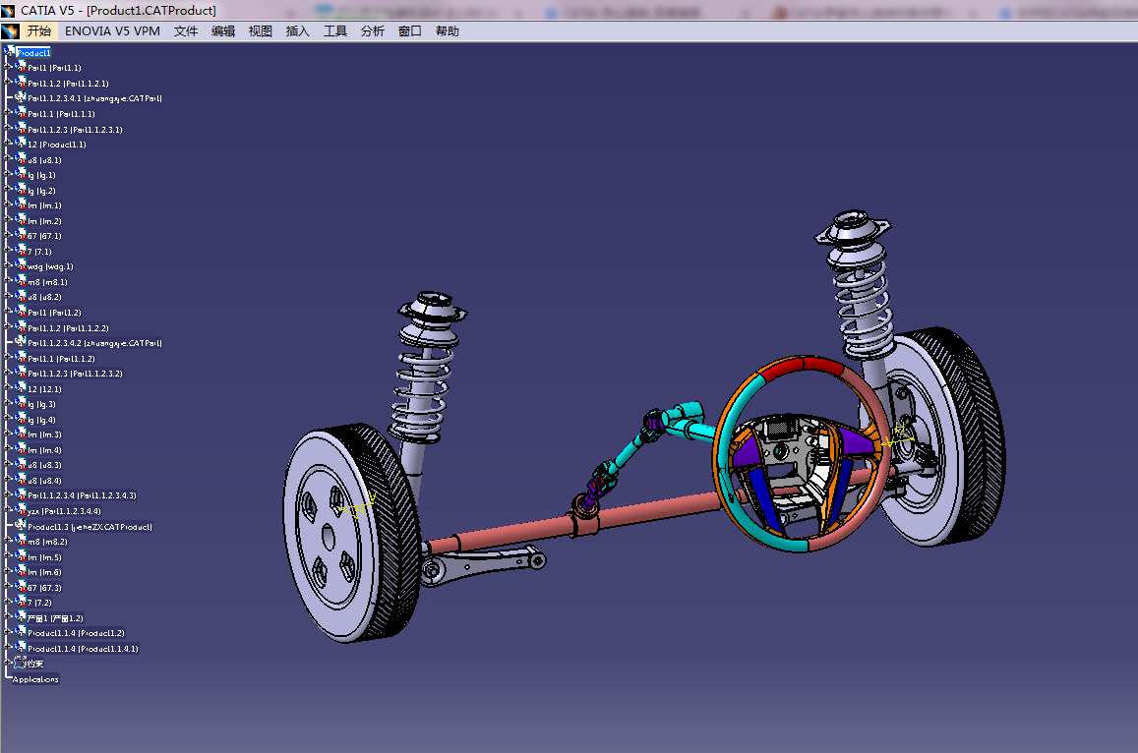This screenshot has height=753, width=1138.
Task: Select the lm (lm.4) label
Action: 44,450
